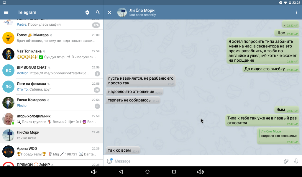This screenshot has width=302, height=177.
Task: Open Леги на феникса chat
Action: (52, 86)
